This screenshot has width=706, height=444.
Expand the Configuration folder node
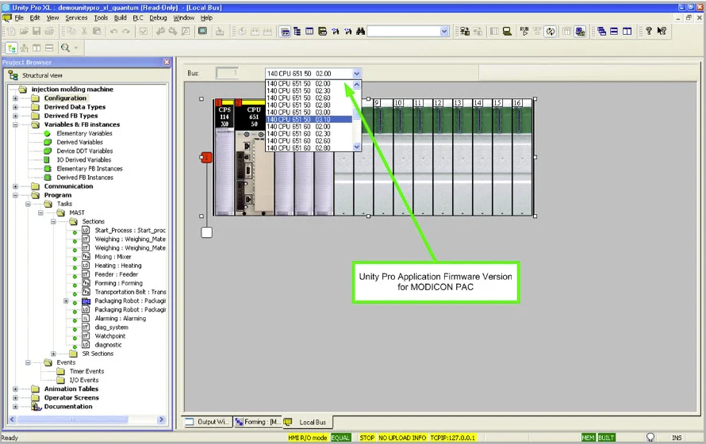point(15,98)
